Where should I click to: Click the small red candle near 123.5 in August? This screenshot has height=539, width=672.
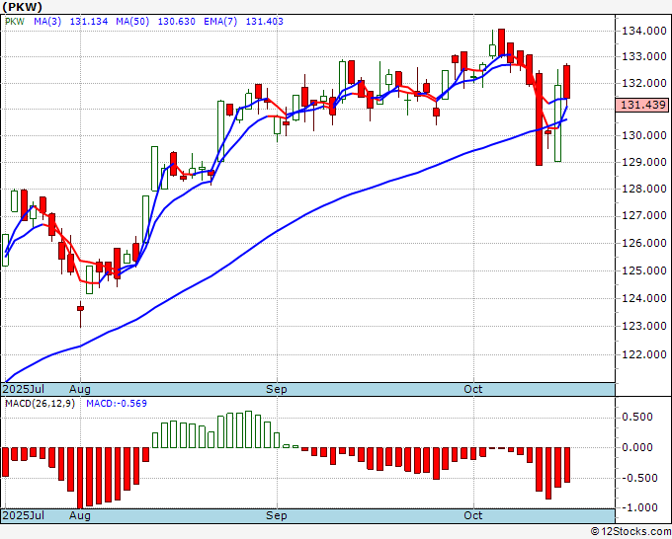coord(80,309)
